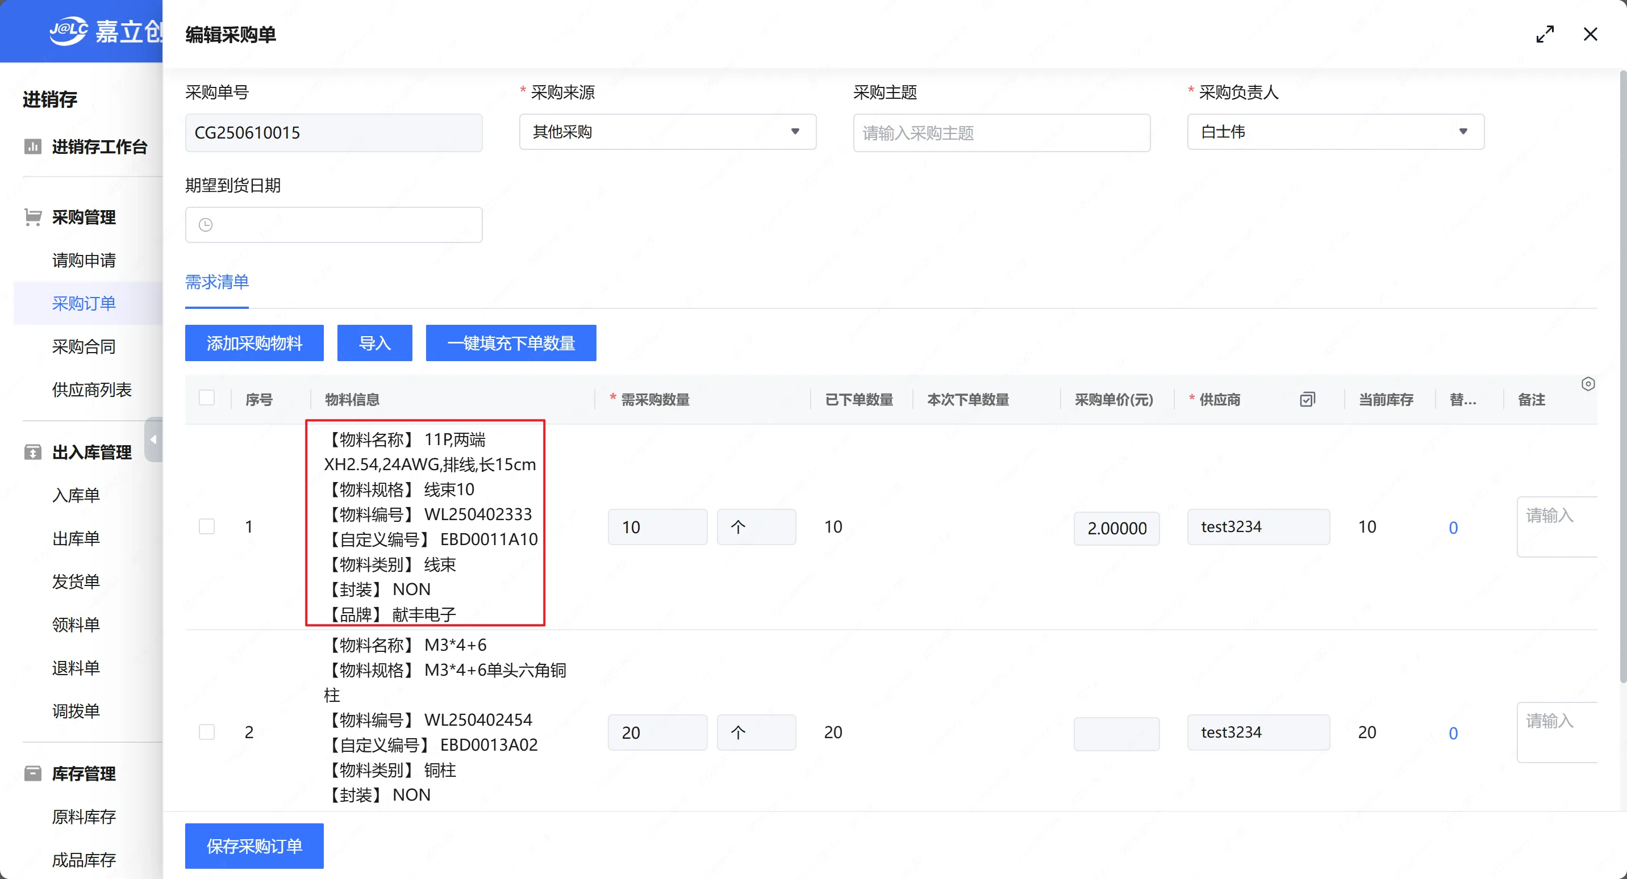Open the 采购来源 dropdown

[667, 132]
